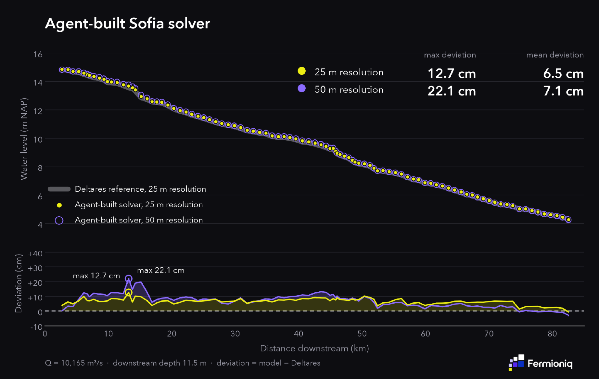Click the Fermioniq wordmark text
Viewport: 599px width, 379px height.
(x=550, y=364)
